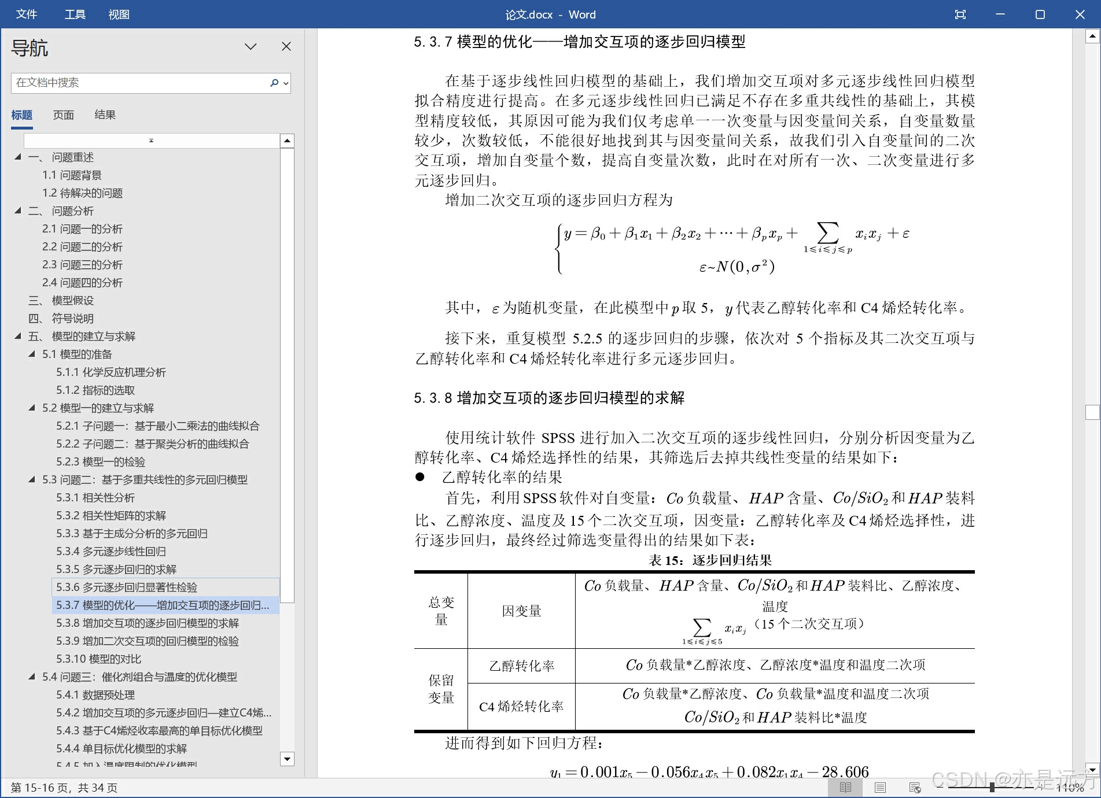Collapse the 5.1 模型的准备 heading
1101x798 pixels.
pos(32,354)
